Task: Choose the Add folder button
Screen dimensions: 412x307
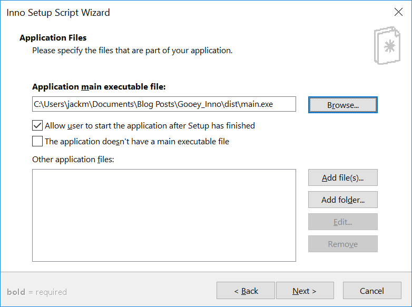Action: 342,200
